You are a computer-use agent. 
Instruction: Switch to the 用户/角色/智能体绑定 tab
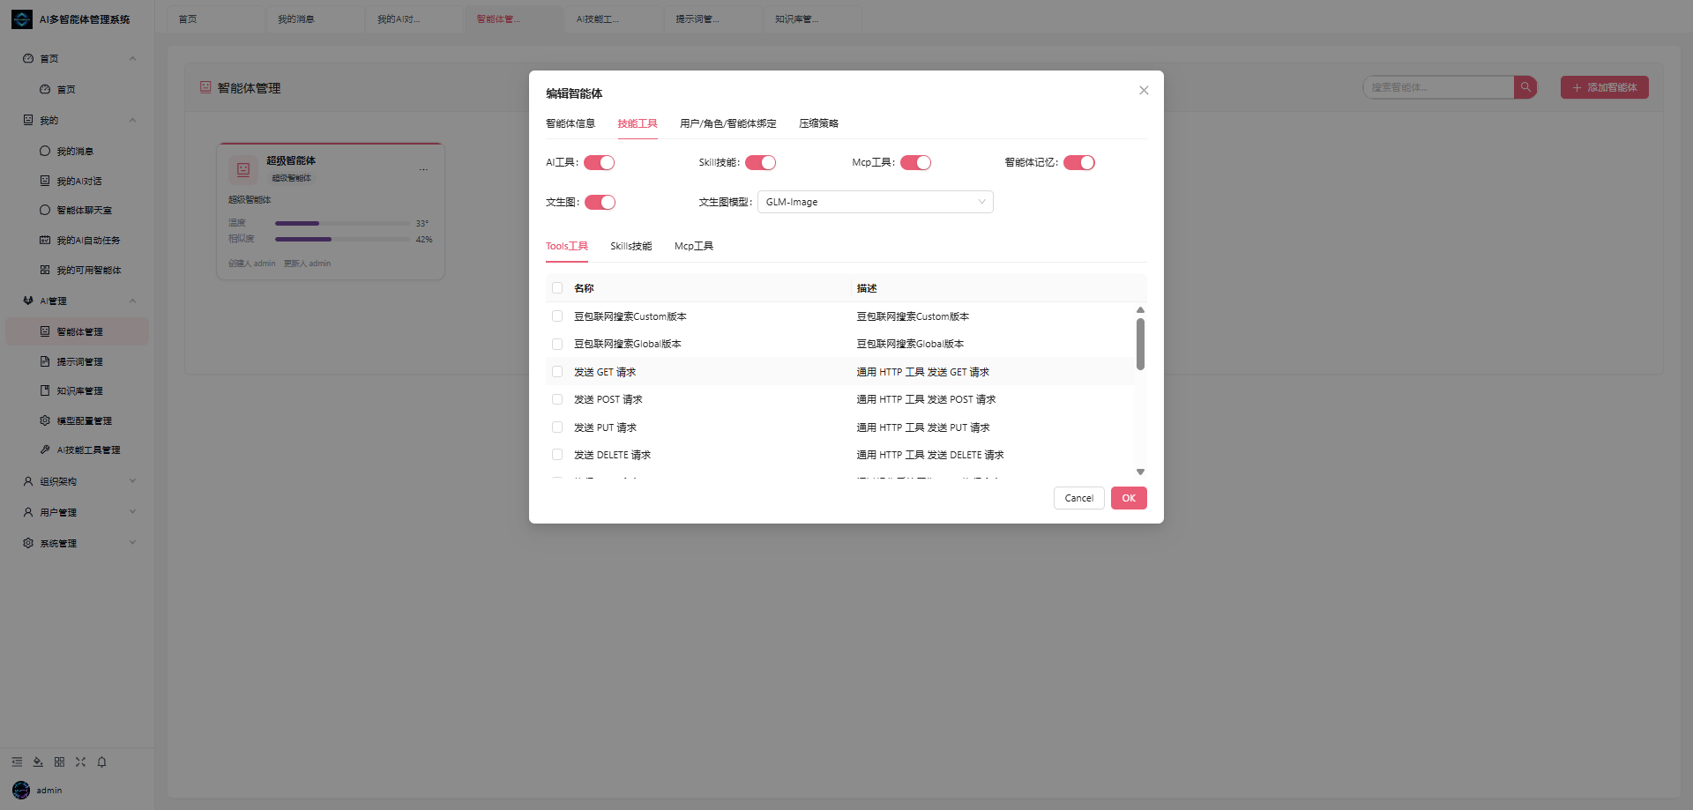(728, 123)
